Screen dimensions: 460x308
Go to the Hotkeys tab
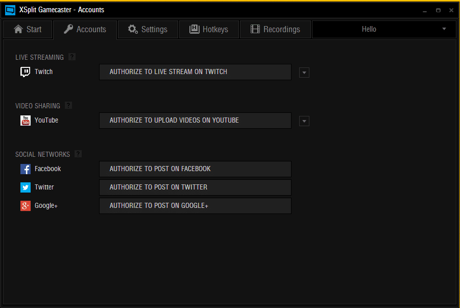[209, 29]
